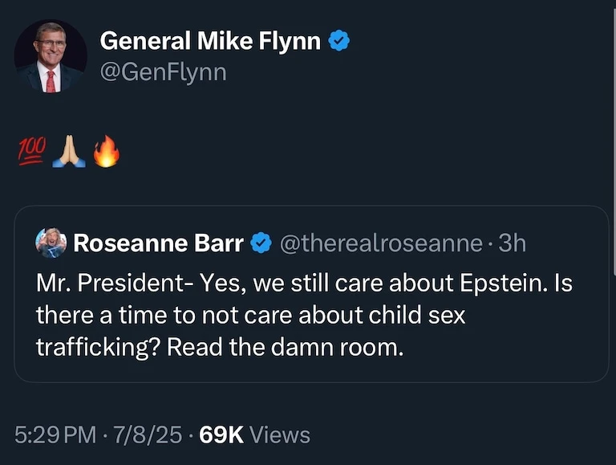This screenshot has width=616, height=465.
Task: Click the fire emoji
Action: [x=106, y=151]
